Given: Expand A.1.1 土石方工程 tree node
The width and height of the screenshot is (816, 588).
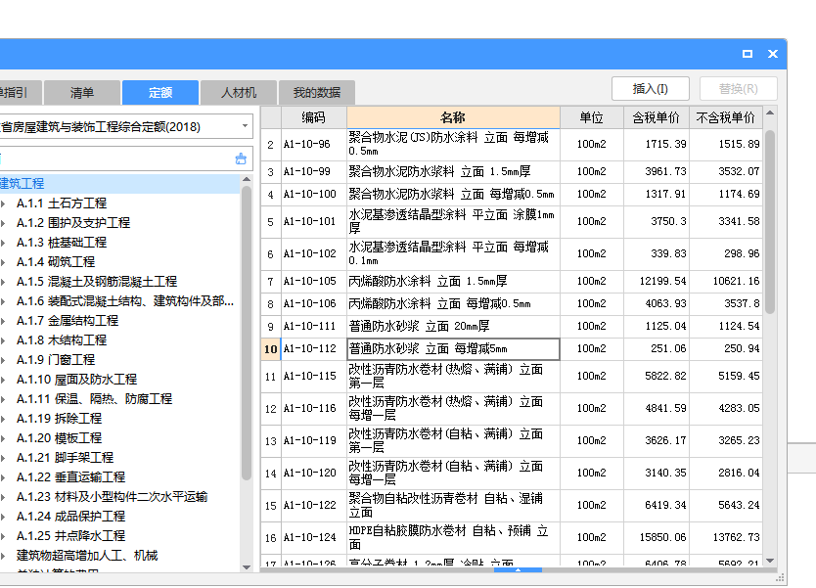Looking at the screenshot, I should [x=4, y=204].
